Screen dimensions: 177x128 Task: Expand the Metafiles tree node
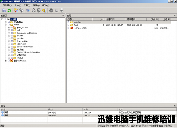6,22
